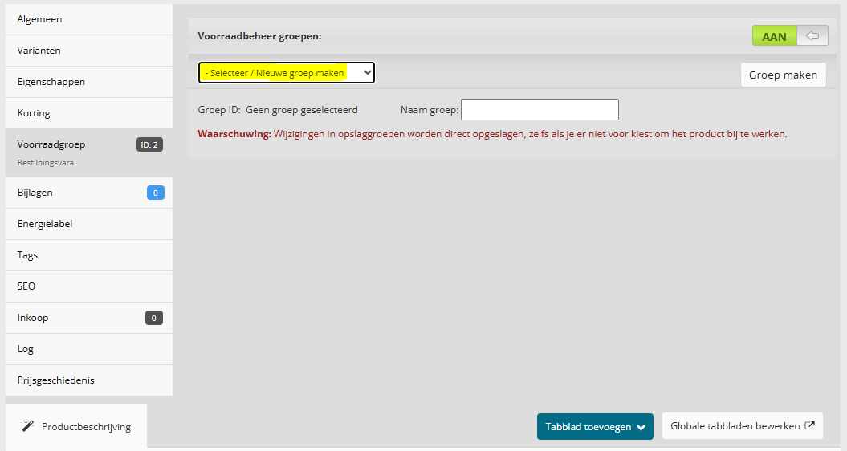Focus the Naam groep input field

540,110
